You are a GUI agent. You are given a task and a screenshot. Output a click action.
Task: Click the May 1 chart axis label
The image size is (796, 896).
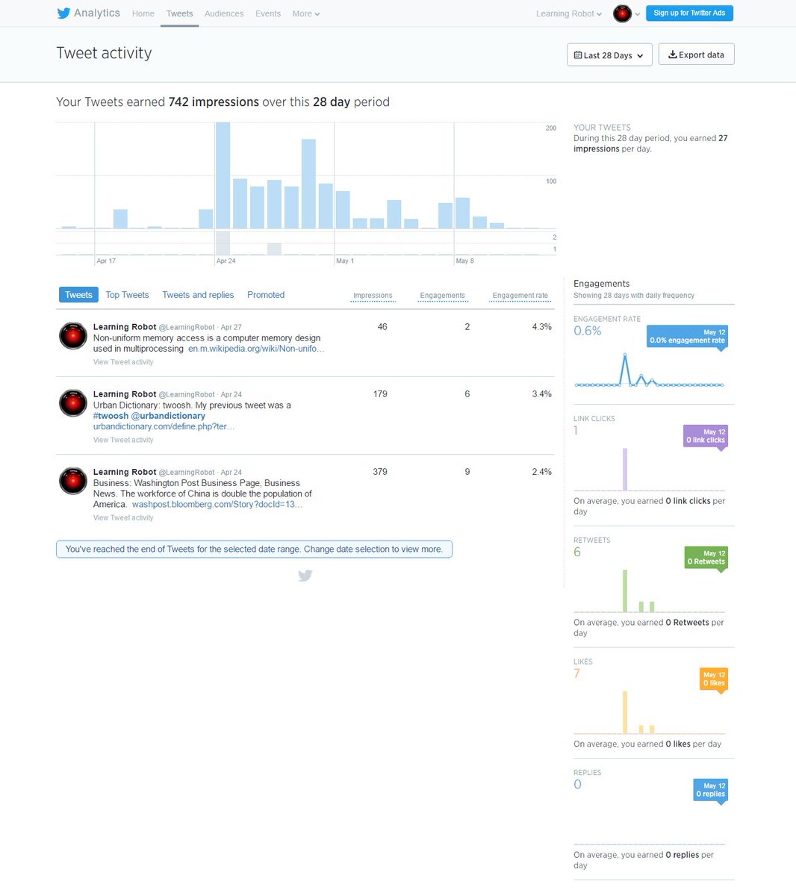(x=345, y=261)
